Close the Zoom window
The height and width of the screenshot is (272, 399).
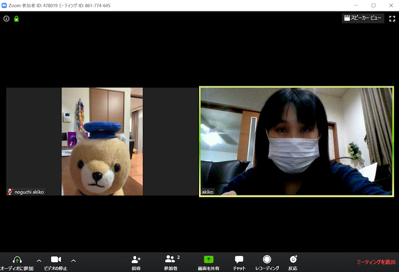(391, 5)
